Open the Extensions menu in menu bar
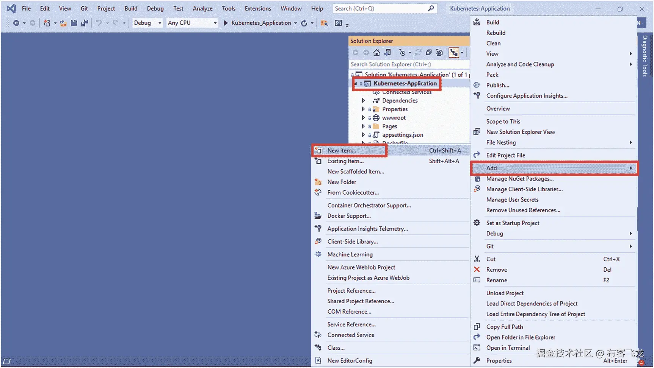 (258, 8)
